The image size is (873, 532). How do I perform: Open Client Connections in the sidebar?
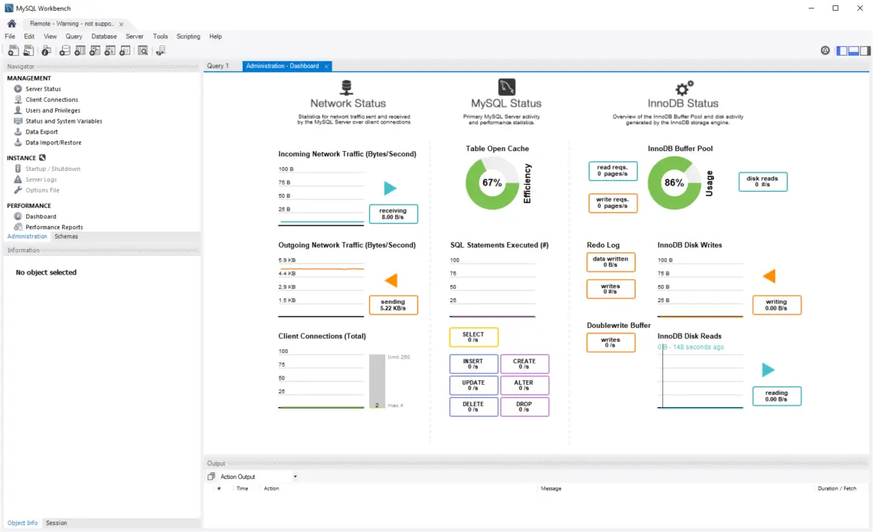(x=49, y=99)
